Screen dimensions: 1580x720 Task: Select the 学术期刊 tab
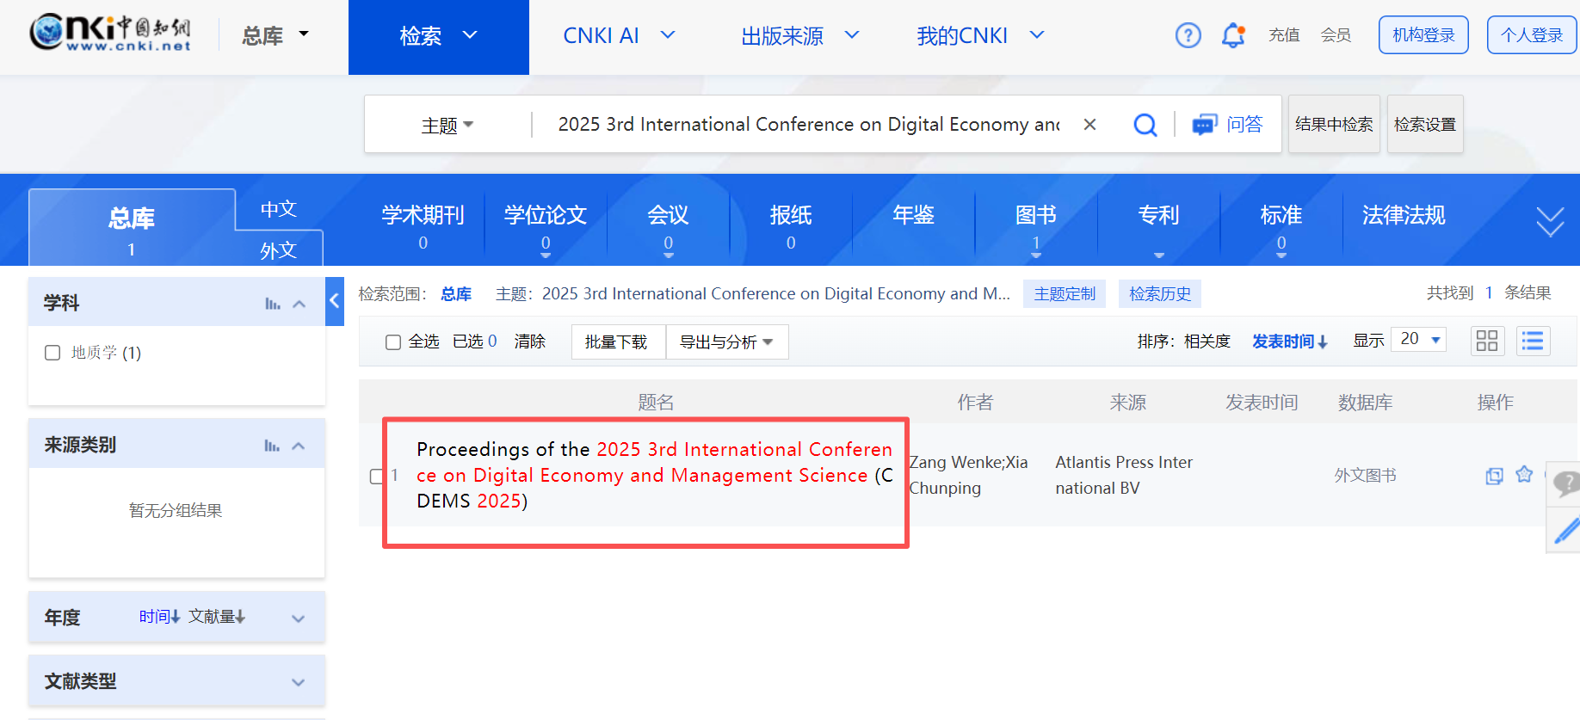tap(423, 226)
